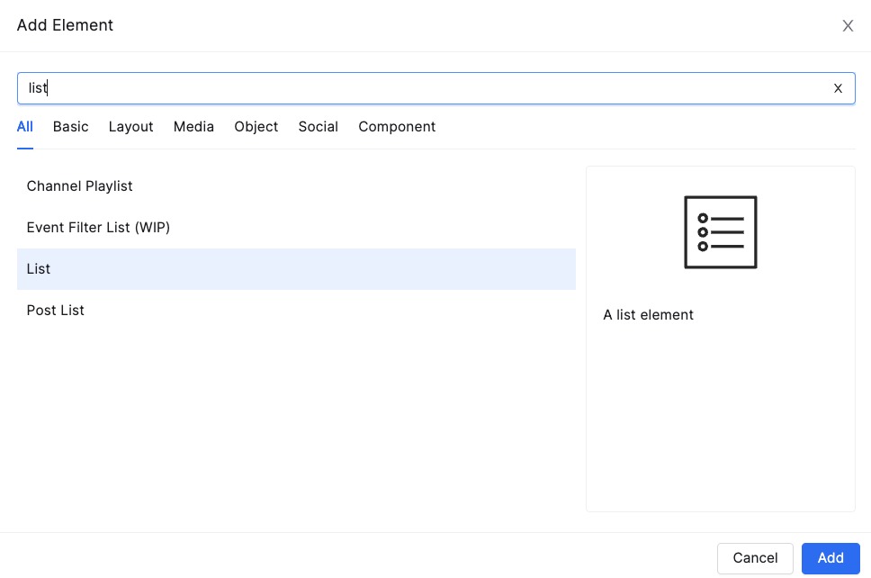The height and width of the screenshot is (578, 871).
Task: Click the list element preview icon
Action: [x=721, y=232]
